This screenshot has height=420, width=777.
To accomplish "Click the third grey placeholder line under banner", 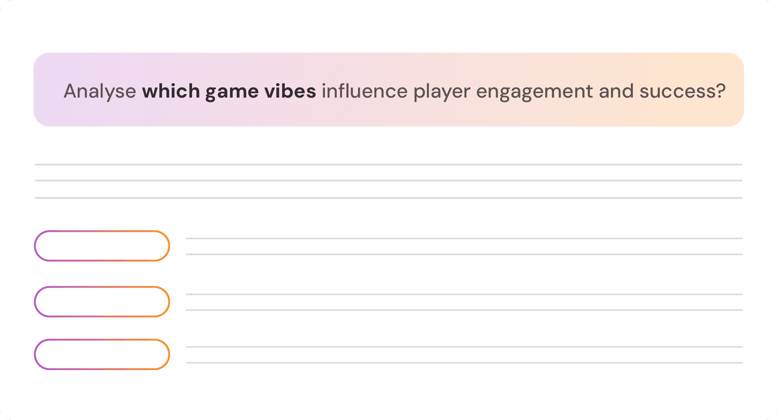I will 388,197.
